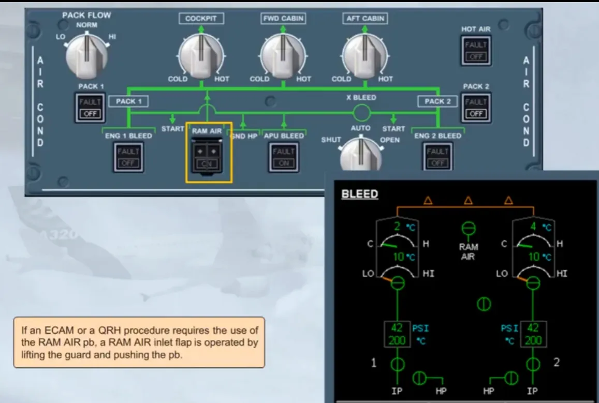Viewport: 599px width, 403px height.
Task: Toggle the HOT AIR pushbutton
Action: 476,51
